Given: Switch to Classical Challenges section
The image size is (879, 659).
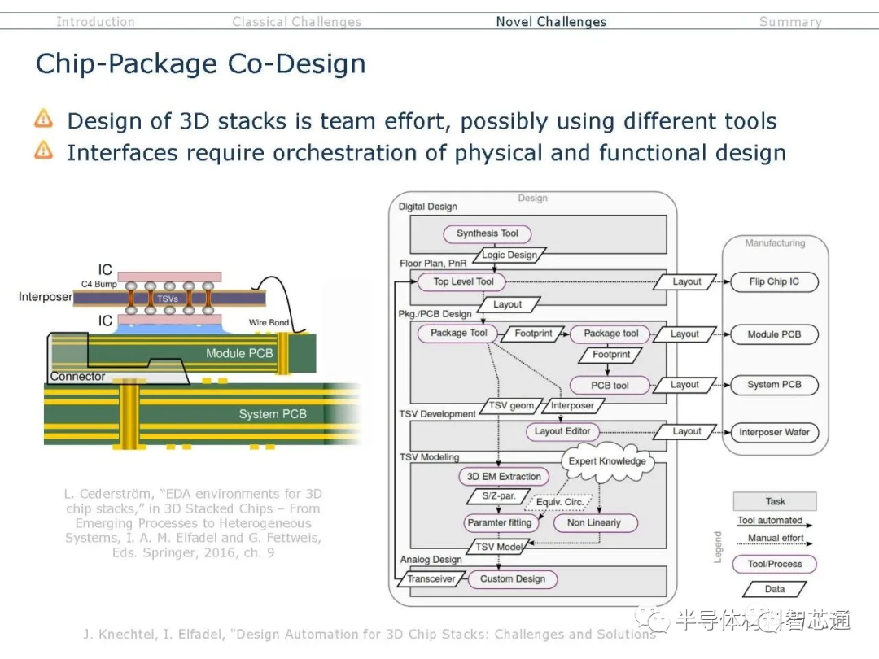Looking at the screenshot, I should point(296,22).
